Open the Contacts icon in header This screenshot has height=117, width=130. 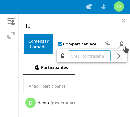pyautogui.click(x=103, y=6)
